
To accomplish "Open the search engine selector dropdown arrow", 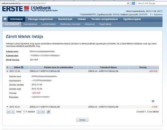I will pos(136,3).
